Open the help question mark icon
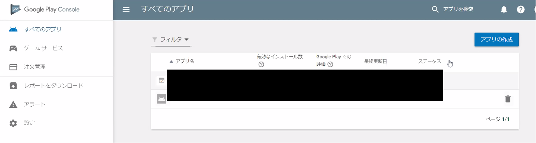This screenshot has height=143, width=536. (521, 10)
